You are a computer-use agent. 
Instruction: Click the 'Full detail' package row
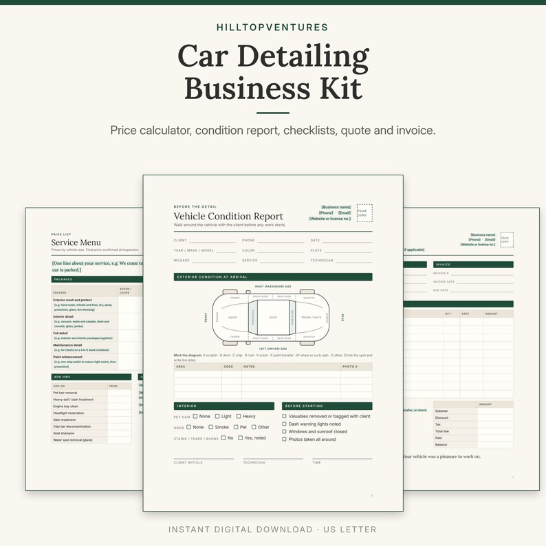[97, 336]
